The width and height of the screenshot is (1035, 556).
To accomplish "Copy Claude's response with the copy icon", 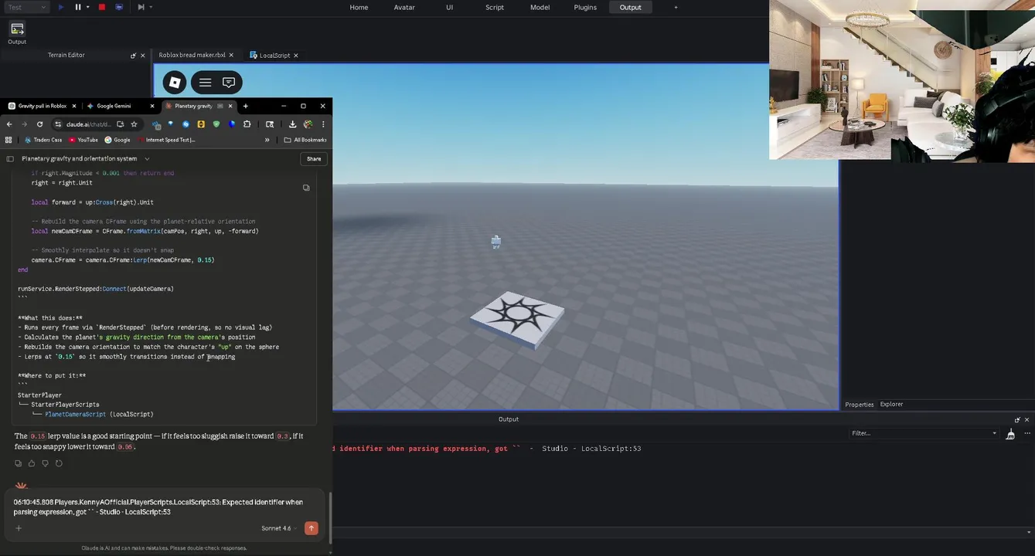I will click(18, 463).
